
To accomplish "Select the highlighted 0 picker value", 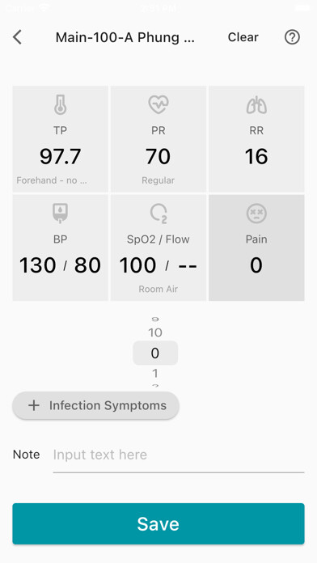I will point(155,353).
